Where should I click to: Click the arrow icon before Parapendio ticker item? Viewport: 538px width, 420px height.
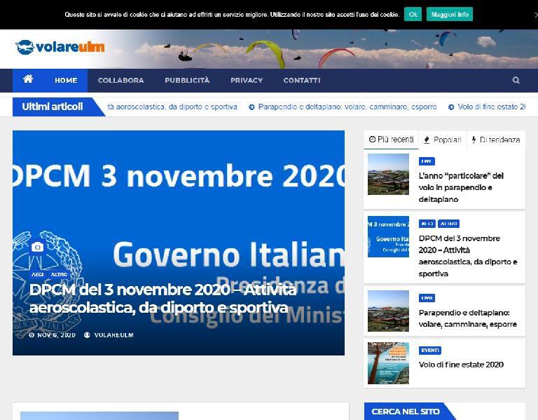pos(251,107)
